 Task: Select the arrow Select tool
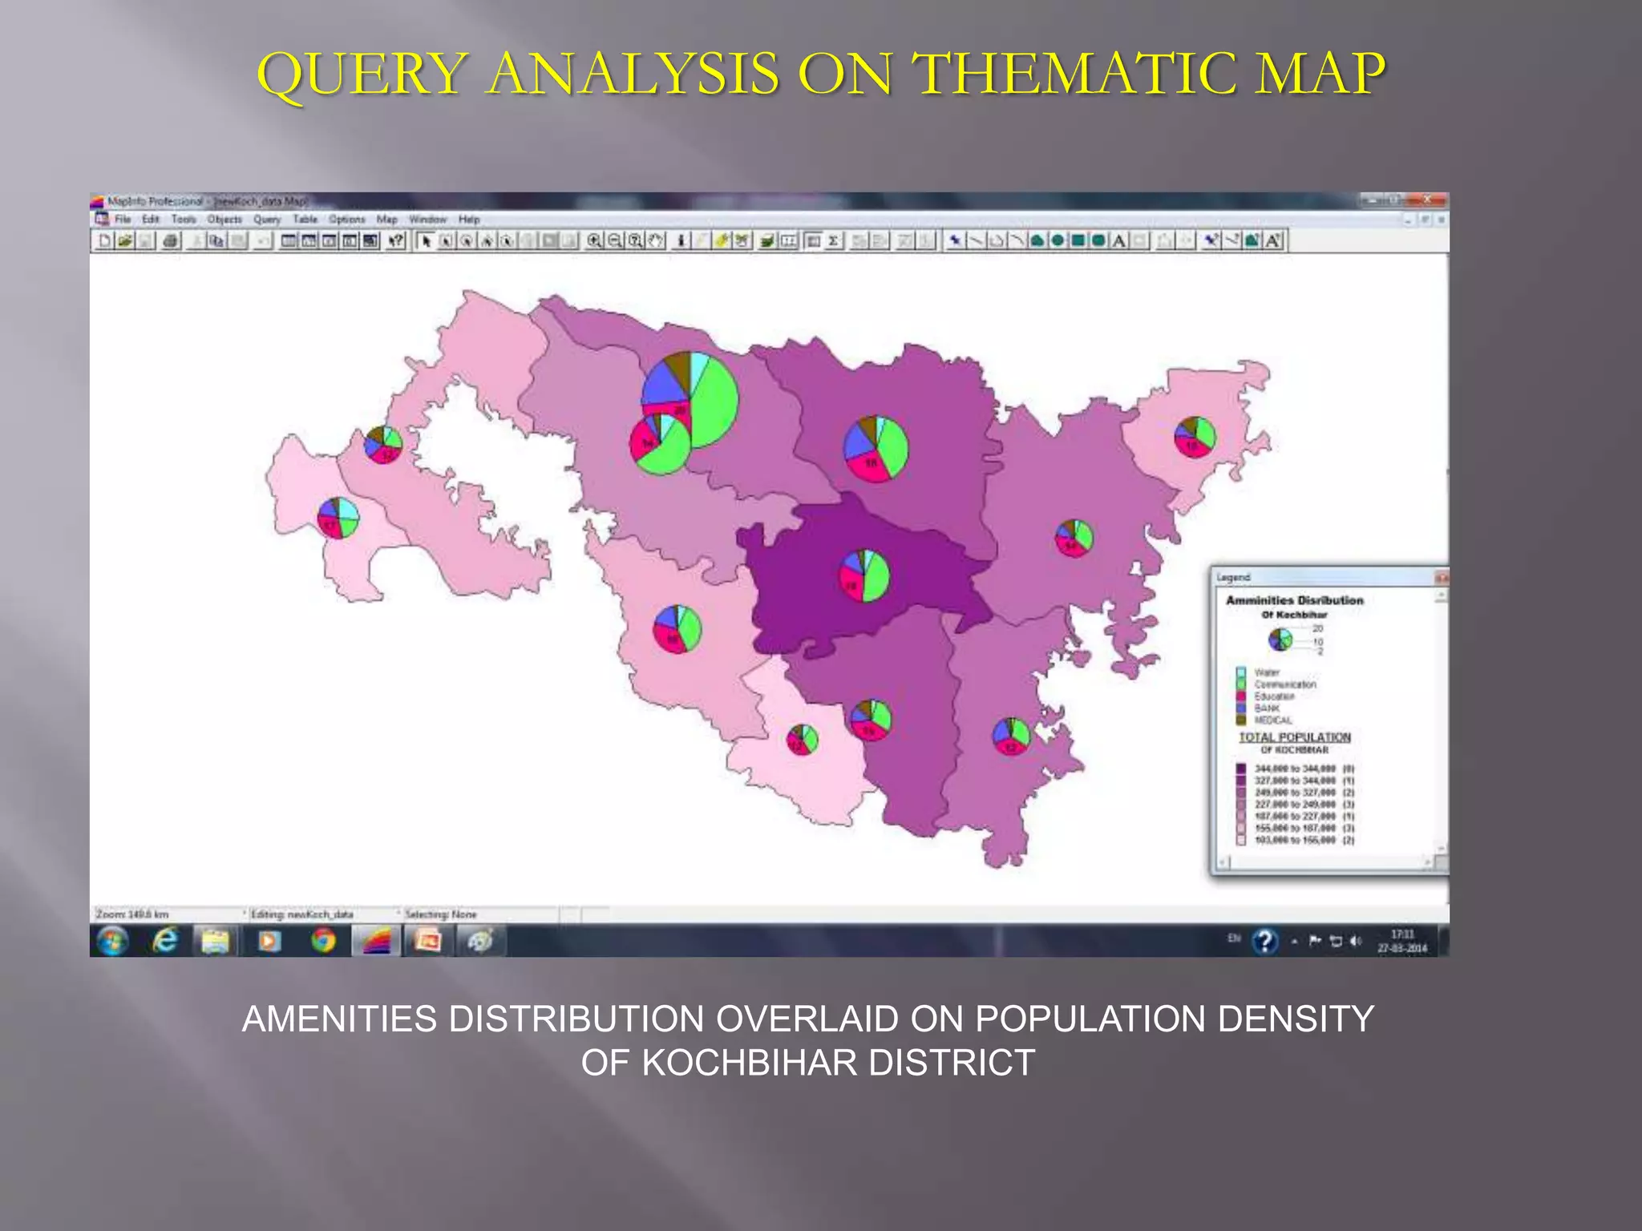427,240
